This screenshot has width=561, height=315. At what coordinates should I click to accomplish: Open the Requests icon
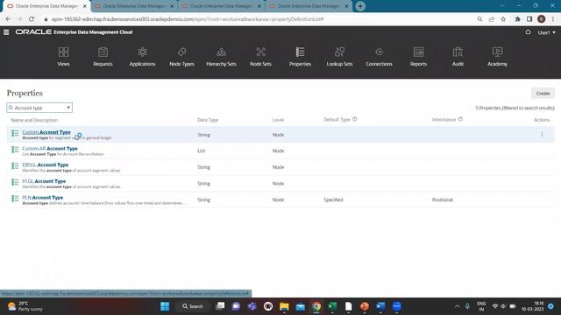[x=103, y=56]
